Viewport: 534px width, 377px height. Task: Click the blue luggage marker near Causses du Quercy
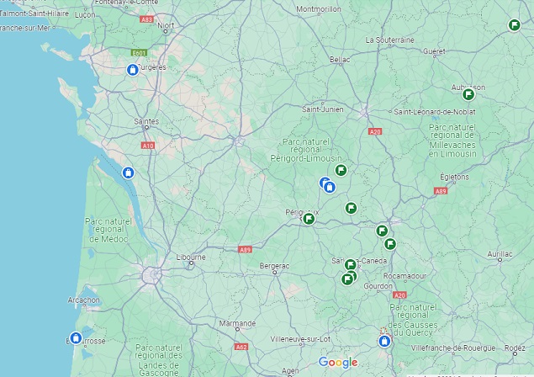[384, 341]
